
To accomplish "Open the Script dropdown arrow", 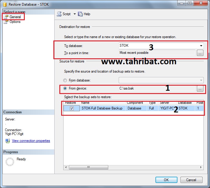I will point(75,14).
